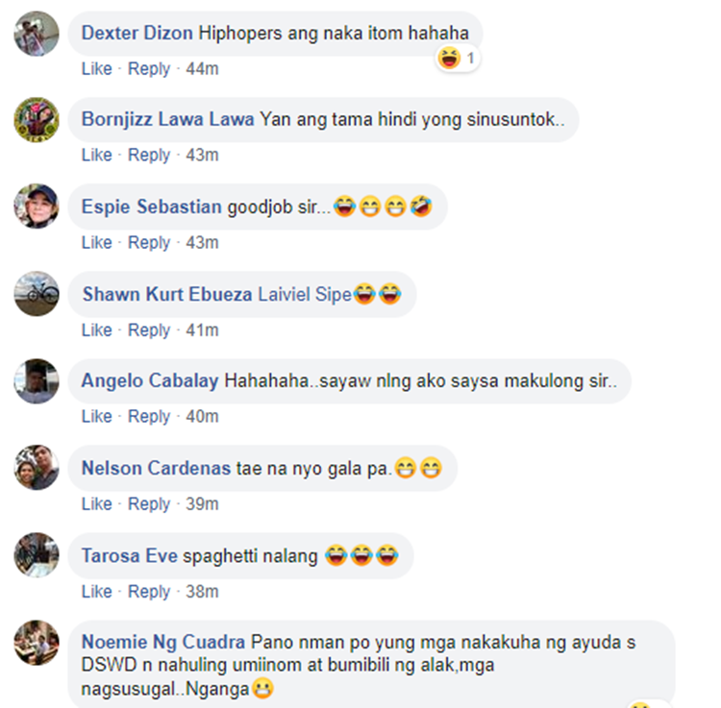Open Tarosa Eve's name link

coord(130,556)
